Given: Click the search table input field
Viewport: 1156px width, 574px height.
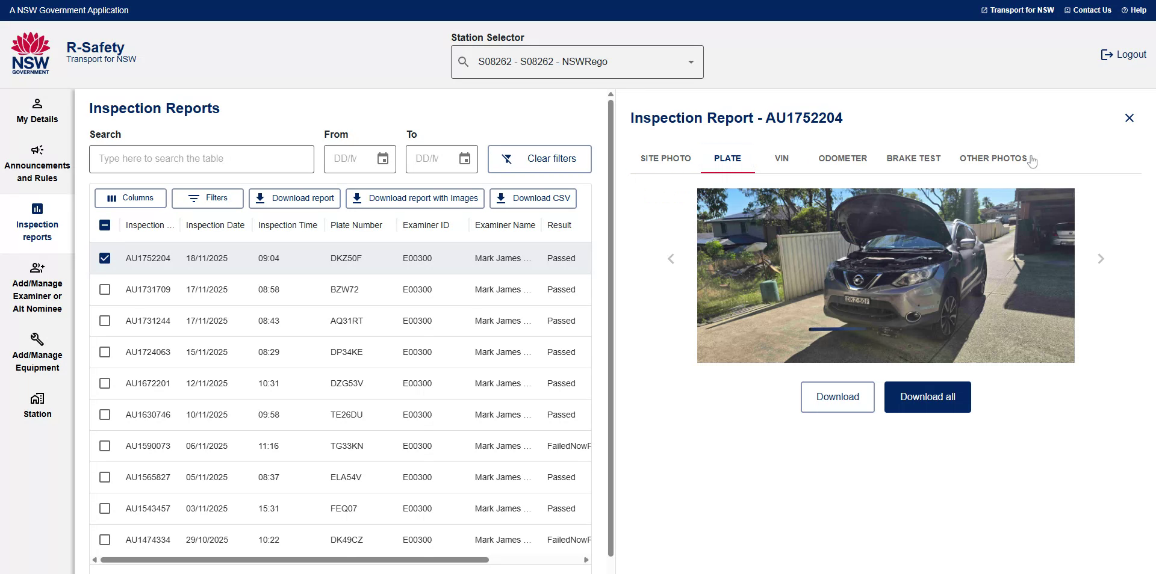Looking at the screenshot, I should click(x=202, y=159).
